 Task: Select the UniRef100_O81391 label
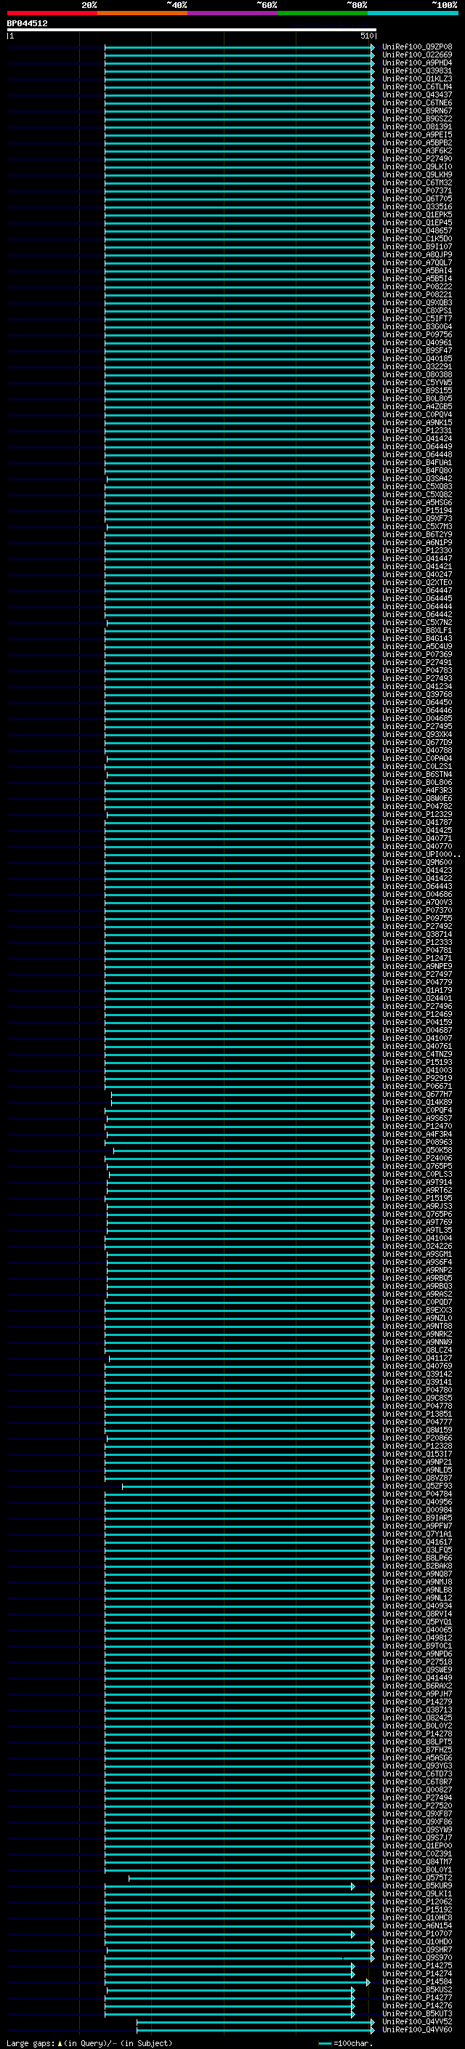click(x=417, y=126)
